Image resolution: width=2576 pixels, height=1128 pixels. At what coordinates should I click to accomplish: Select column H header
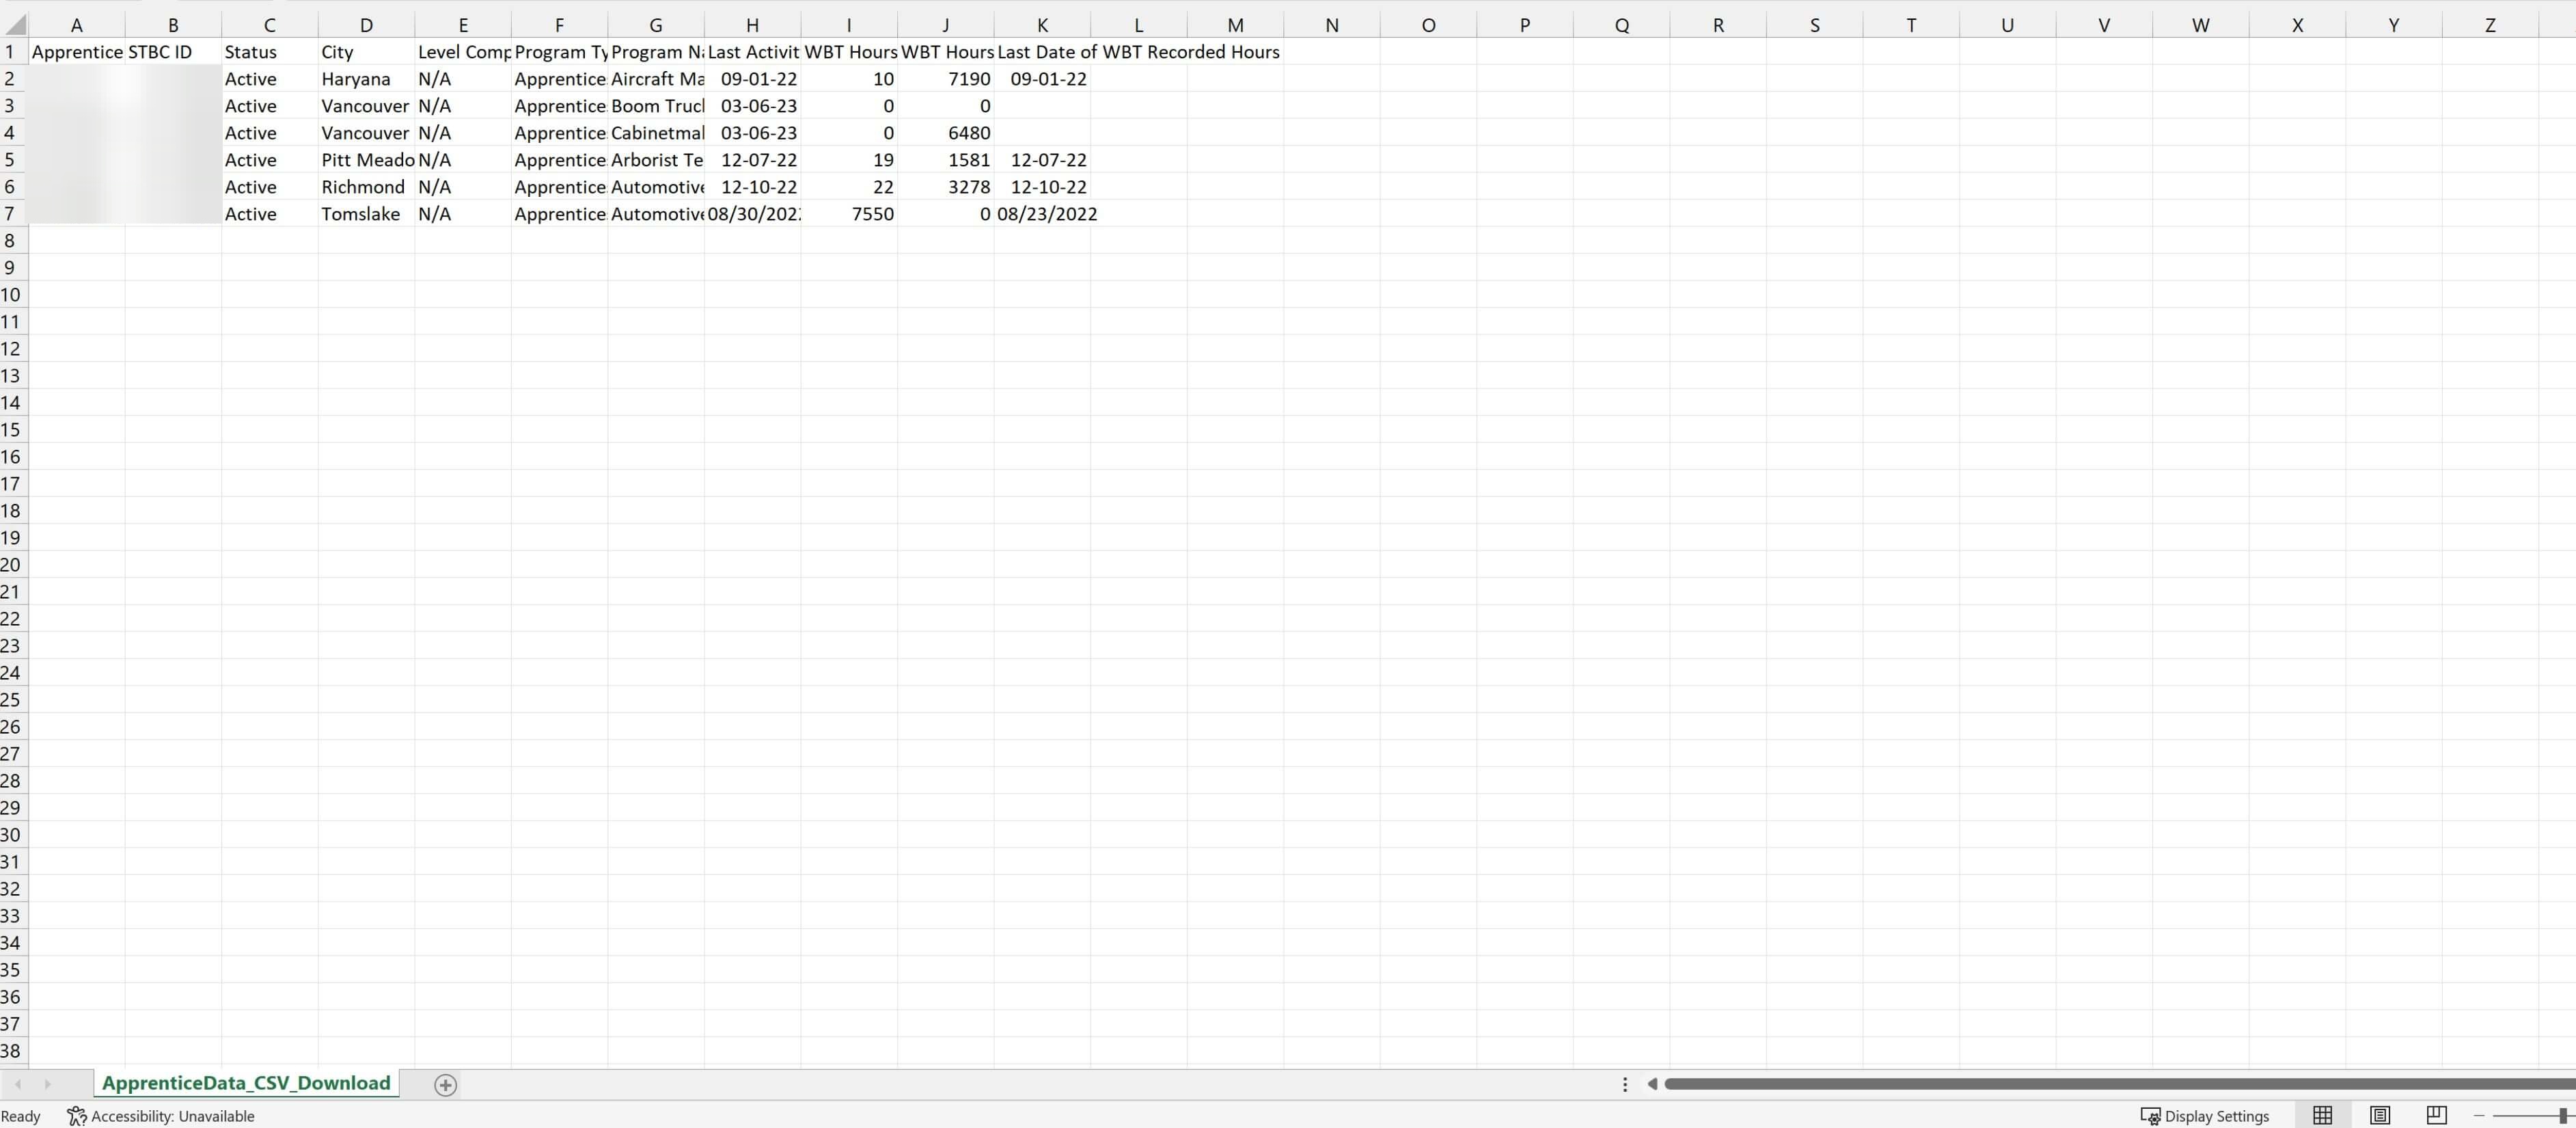tap(752, 25)
